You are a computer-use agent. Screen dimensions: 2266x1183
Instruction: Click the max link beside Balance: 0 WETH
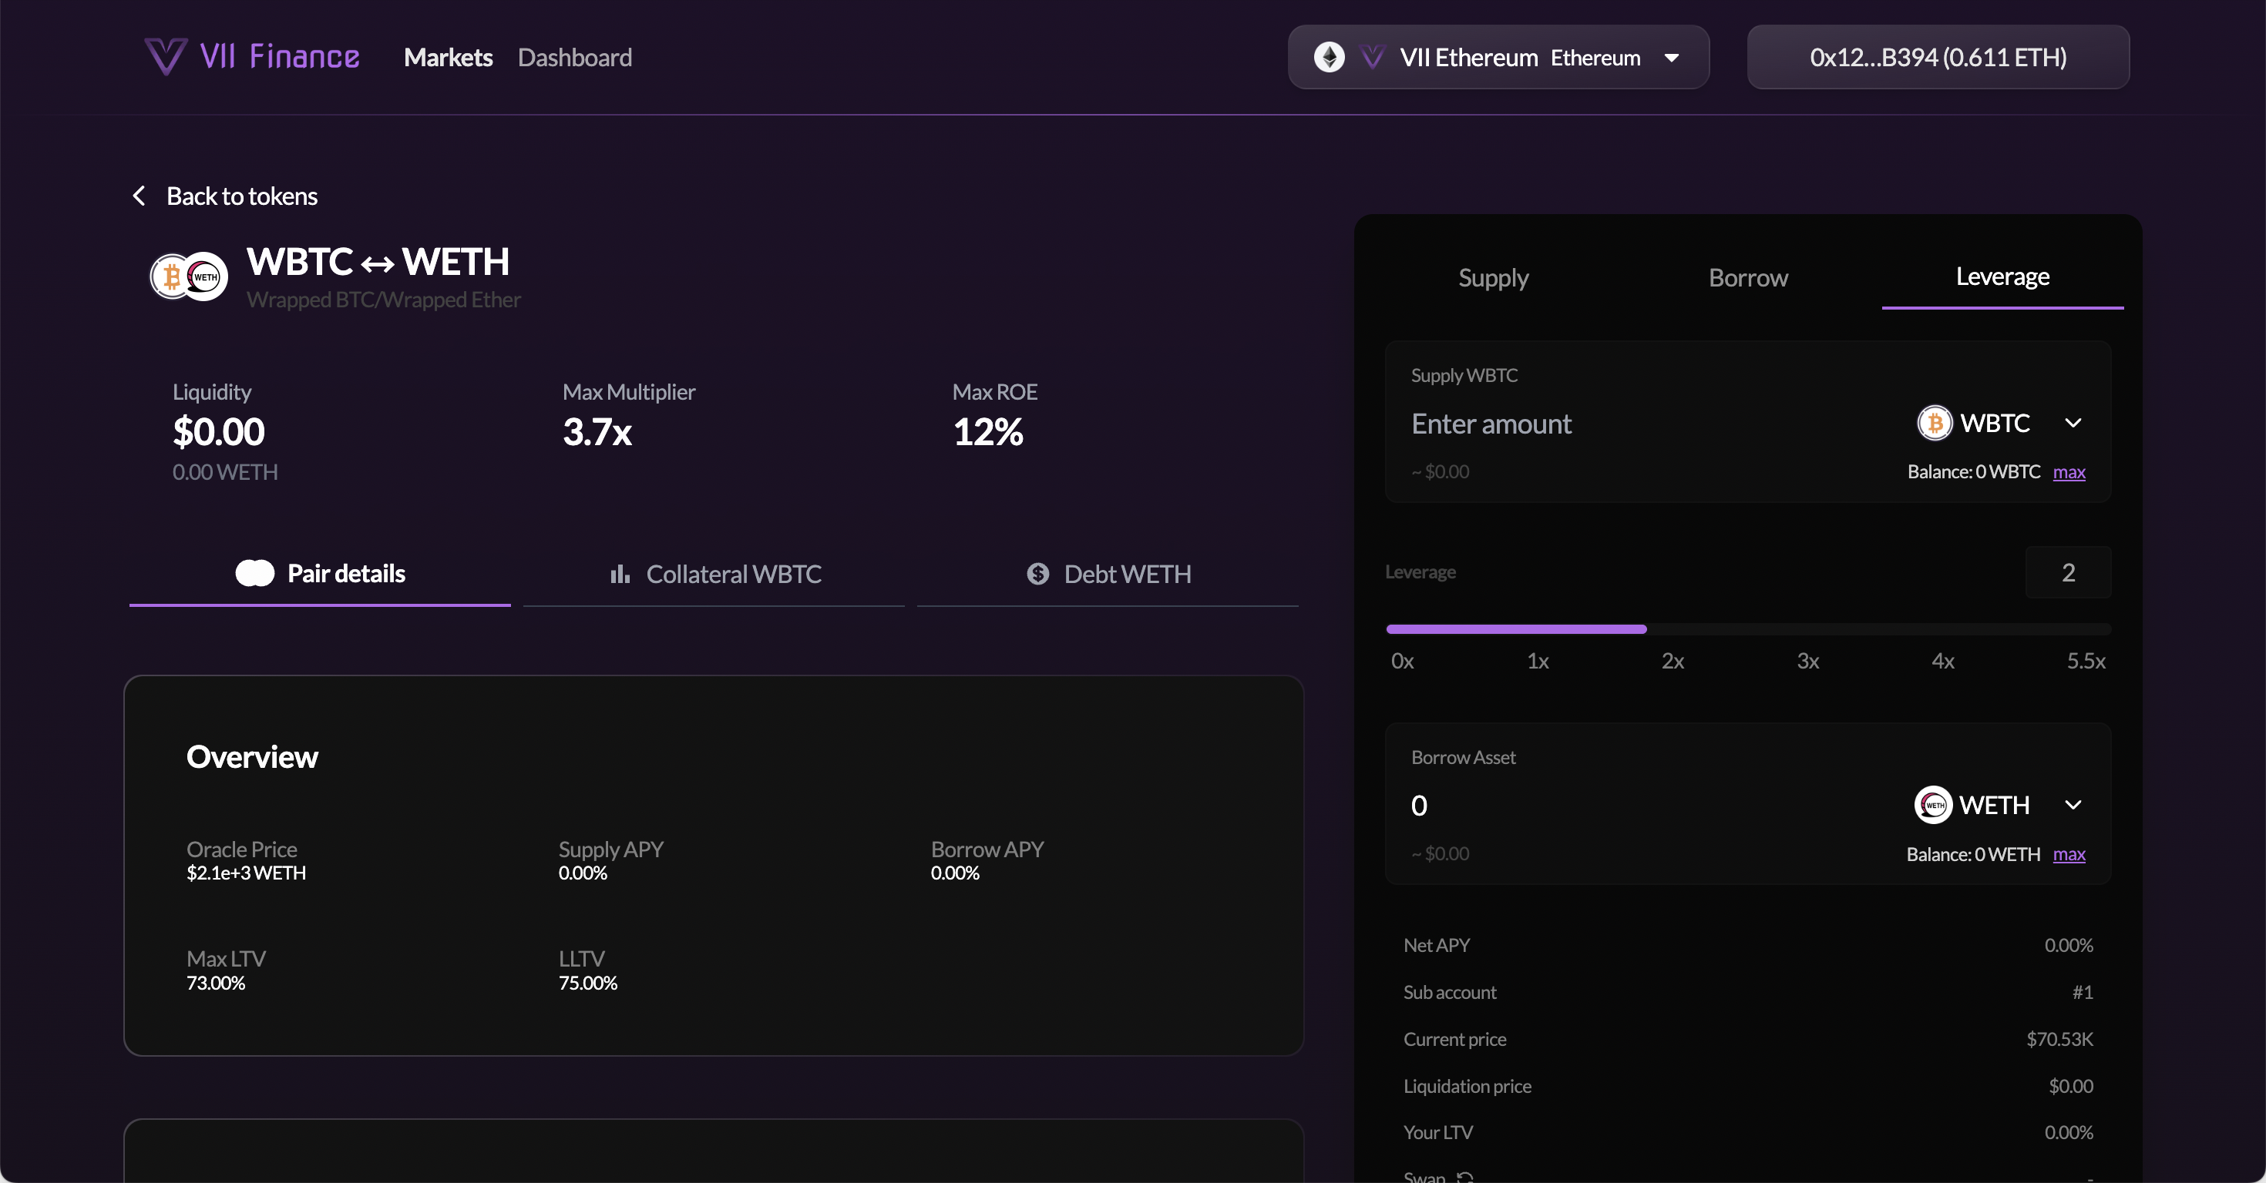(x=2069, y=854)
